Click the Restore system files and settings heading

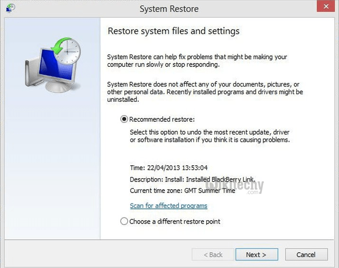pyautogui.click(x=174, y=31)
